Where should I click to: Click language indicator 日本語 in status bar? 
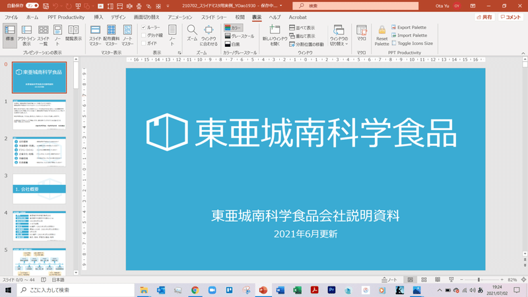58,280
